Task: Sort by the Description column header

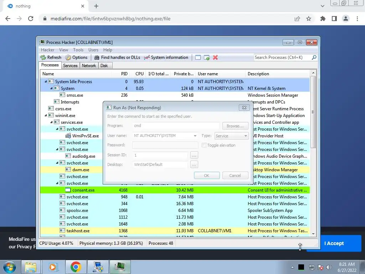Action: 278,74
